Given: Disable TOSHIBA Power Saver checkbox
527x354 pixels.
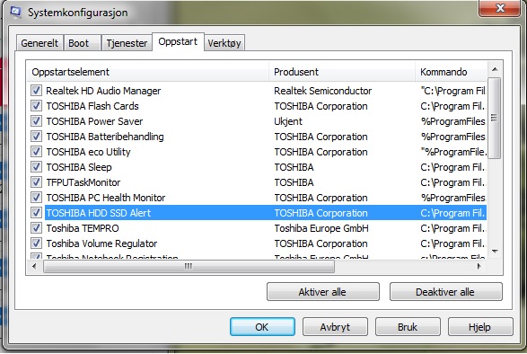Looking at the screenshot, I should 36,120.
